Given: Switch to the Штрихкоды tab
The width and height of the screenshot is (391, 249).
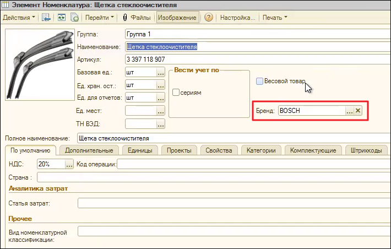Looking at the screenshot, I should pyautogui.click(x=366, y=150).
